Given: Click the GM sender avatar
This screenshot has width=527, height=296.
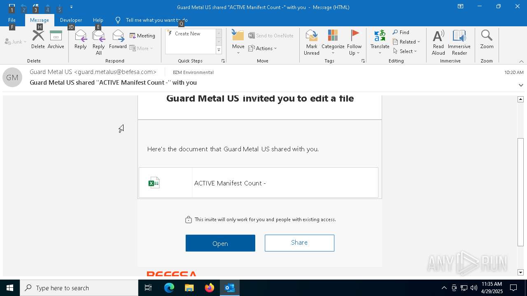Looking at the screenshot, I should [12, 77].
